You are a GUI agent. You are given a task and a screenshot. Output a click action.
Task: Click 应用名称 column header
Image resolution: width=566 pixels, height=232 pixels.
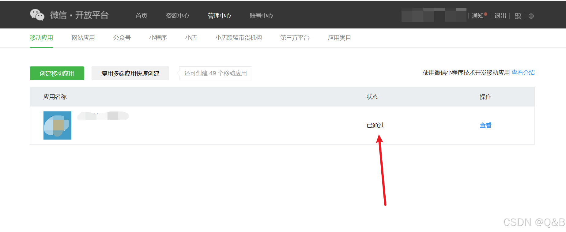[55, 97]
